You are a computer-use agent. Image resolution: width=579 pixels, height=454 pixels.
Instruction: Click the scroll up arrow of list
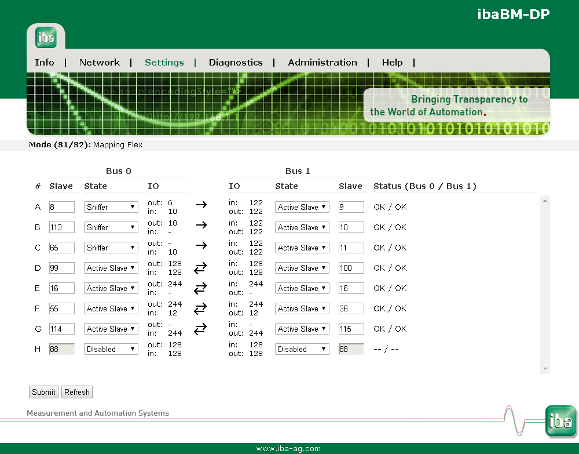[x=544, y=201]
